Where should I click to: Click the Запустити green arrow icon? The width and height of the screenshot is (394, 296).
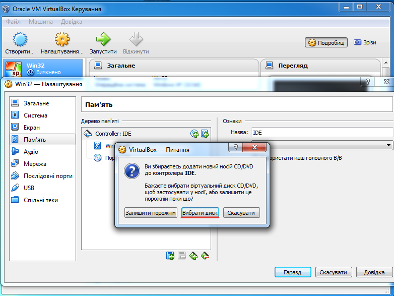(103, 39)
